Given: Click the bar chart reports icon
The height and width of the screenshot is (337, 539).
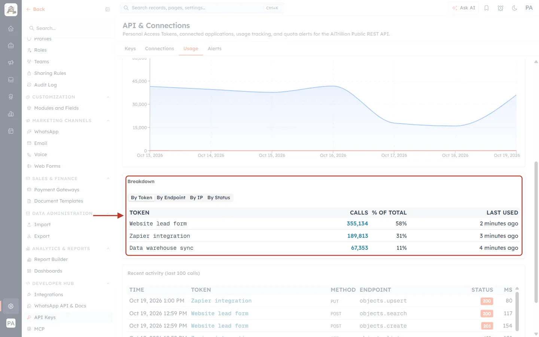Looking at the screenshot, I should [11, 114].
